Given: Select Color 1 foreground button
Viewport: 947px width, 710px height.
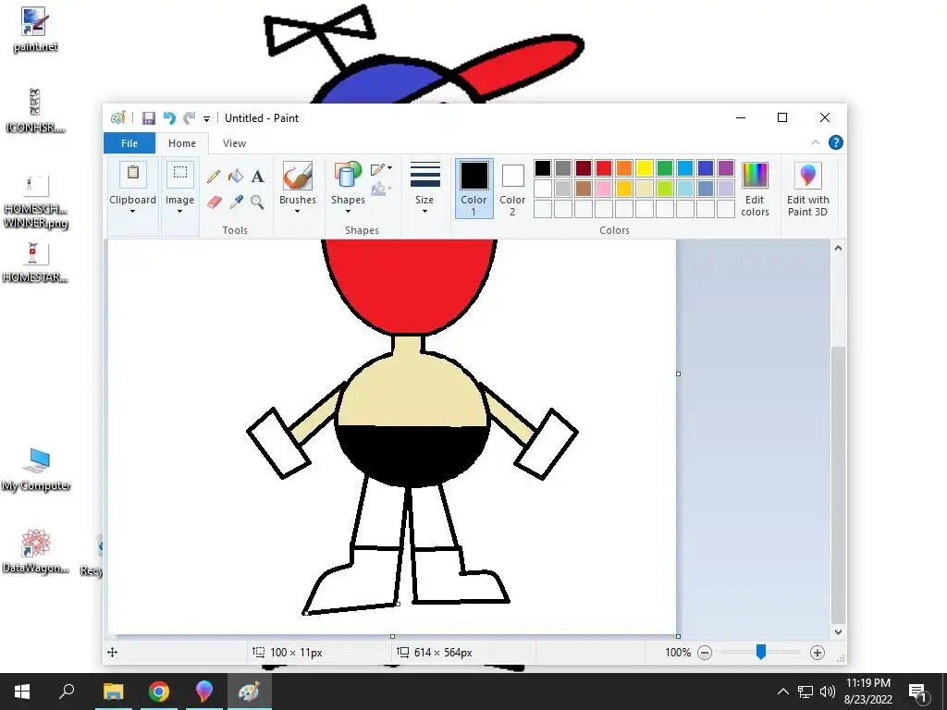Looking at the screenshot, I should tap(474, 189).
